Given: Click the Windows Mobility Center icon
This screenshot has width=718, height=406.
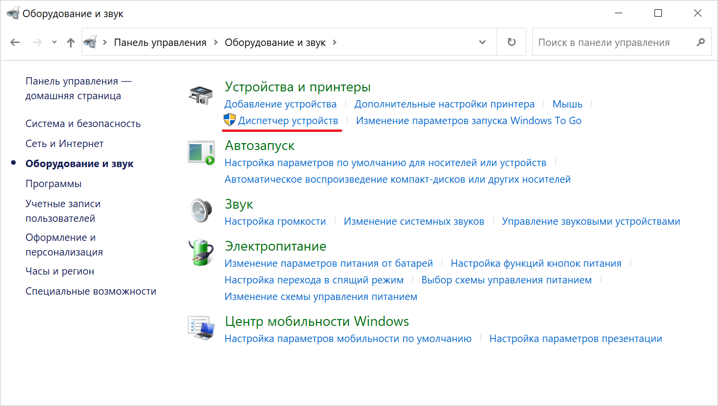Looking at the screenshot, I should coord(201,328).
